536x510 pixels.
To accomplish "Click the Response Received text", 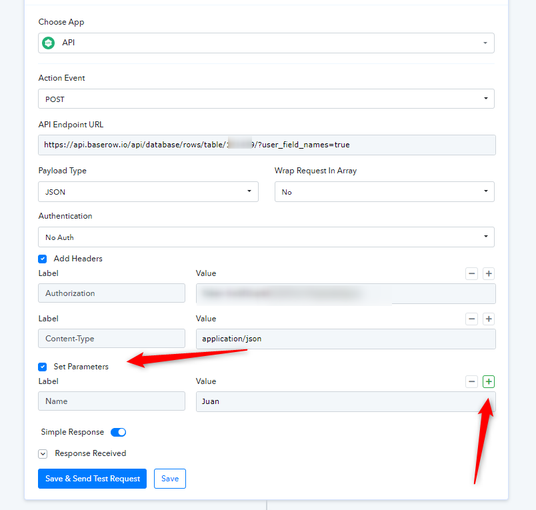I will [x=91, y=453].
